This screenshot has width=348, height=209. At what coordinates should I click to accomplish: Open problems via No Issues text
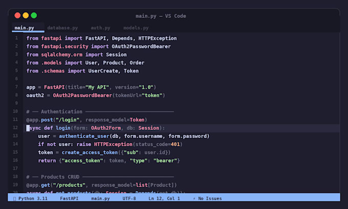tap(210, 198)
